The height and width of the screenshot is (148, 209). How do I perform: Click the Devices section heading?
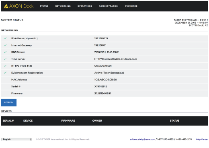(x=6, y=111)
